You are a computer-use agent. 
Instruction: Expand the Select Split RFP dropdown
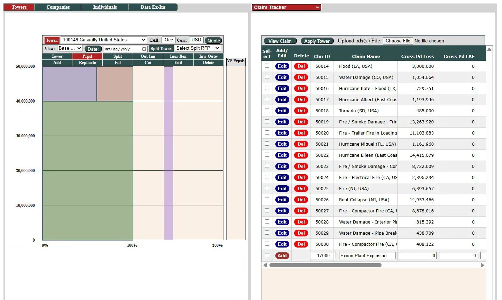[x=198, y=48]
